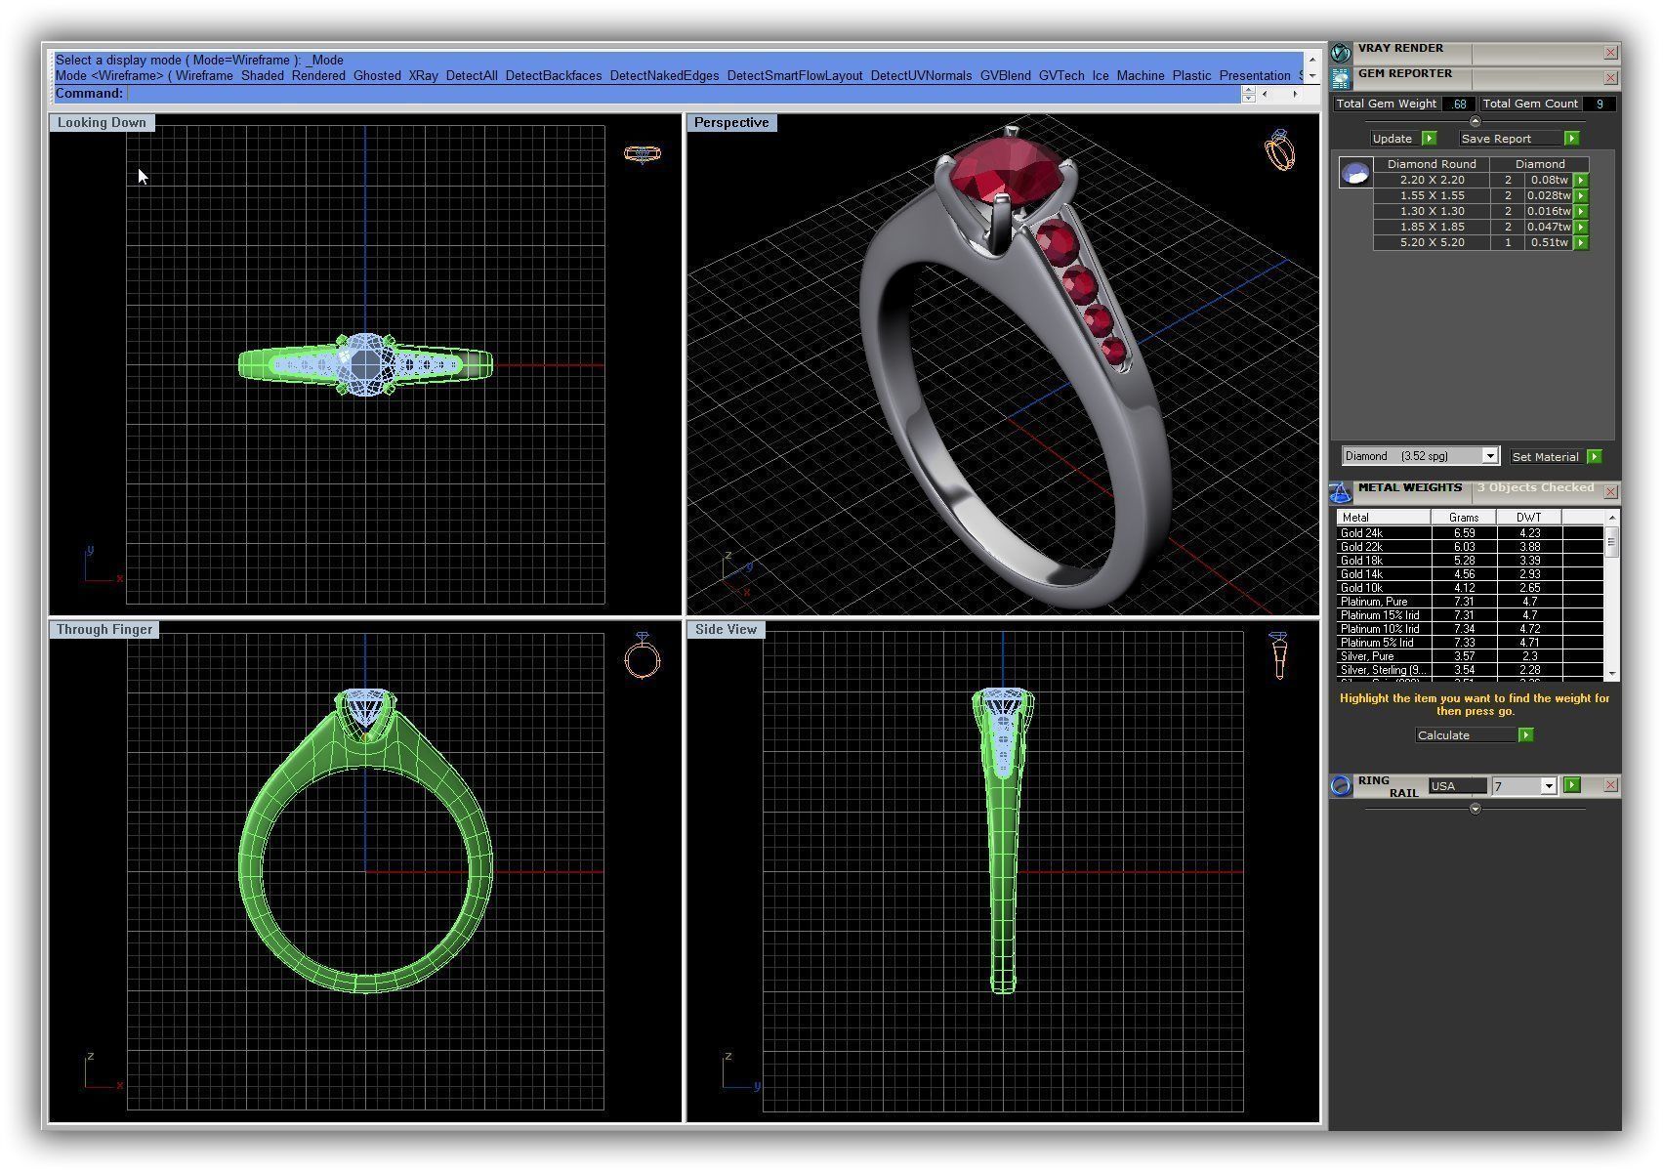The image size is (1663, 1172).
Task: Choose the Ghosted display mode option
Action: point(377,76)
